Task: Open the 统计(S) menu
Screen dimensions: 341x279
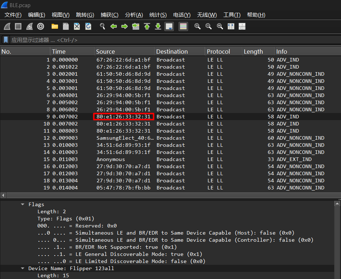Action: click(158, 15)
